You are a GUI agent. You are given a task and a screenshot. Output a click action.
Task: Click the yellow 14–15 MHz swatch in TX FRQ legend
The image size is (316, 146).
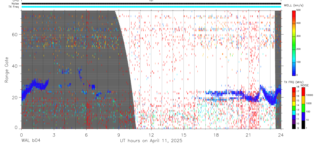tap(294, 103)
